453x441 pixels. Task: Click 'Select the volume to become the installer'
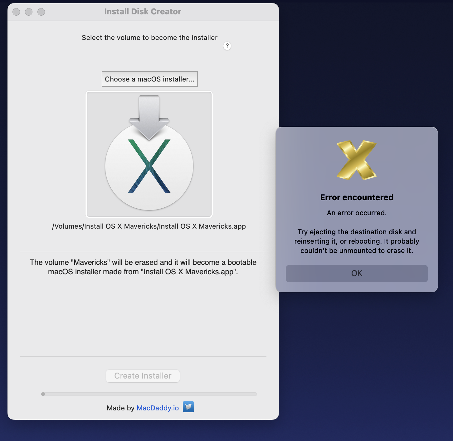tap(150, 37)
